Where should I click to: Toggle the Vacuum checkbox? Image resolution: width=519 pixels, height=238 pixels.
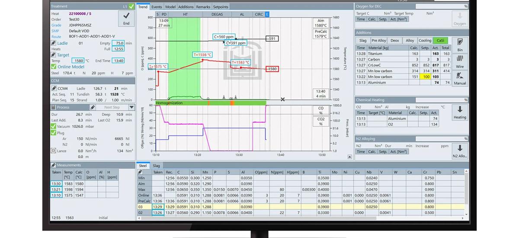pos(54,126)
